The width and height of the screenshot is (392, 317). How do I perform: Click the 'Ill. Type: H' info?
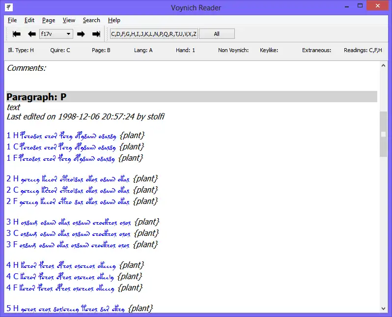(21, 50)
